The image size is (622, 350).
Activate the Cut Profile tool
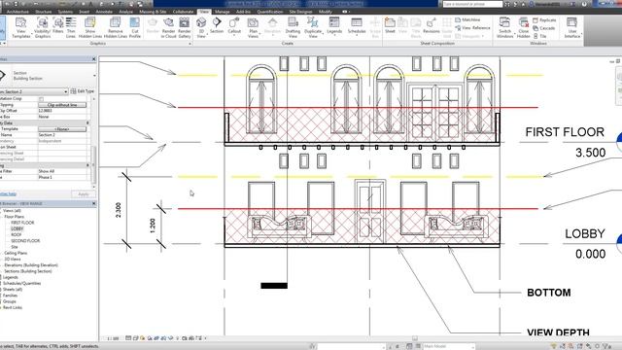135,27
